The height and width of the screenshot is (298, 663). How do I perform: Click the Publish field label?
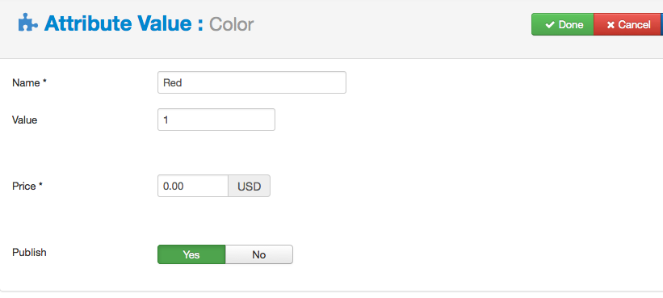(29, 253)
